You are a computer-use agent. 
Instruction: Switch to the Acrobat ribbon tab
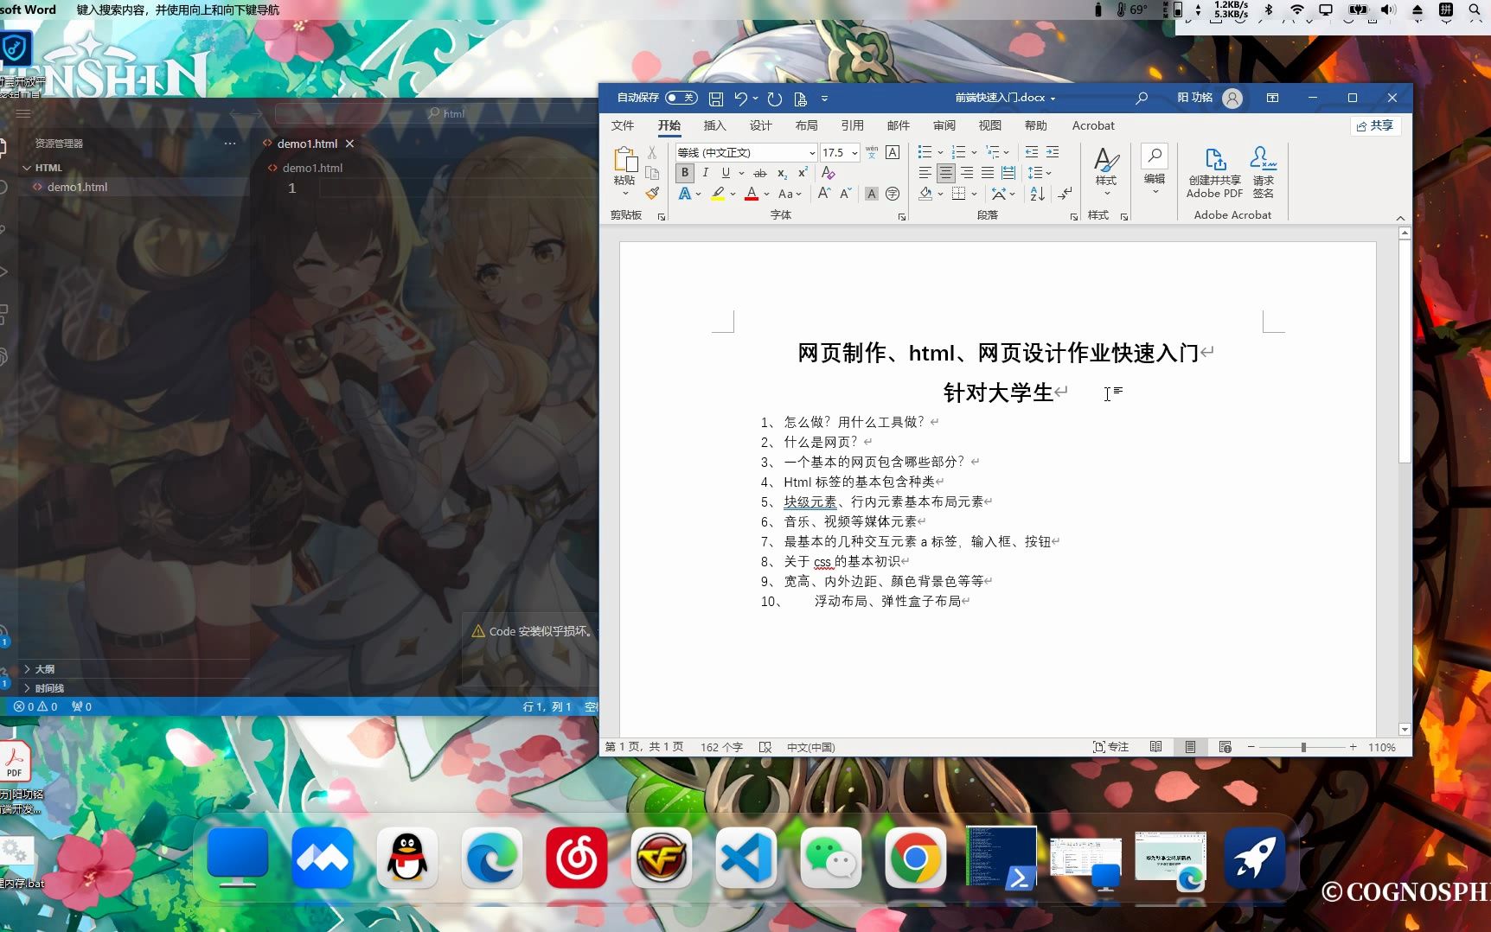[1093, 125]
